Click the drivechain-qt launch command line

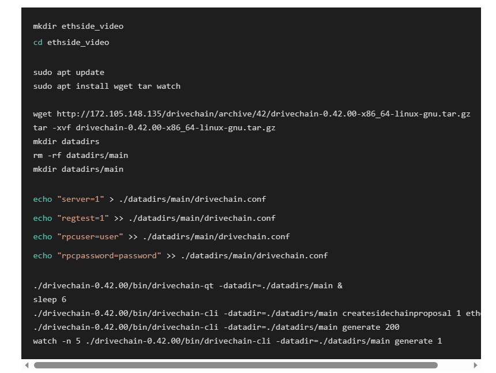[x=187, y=285]
